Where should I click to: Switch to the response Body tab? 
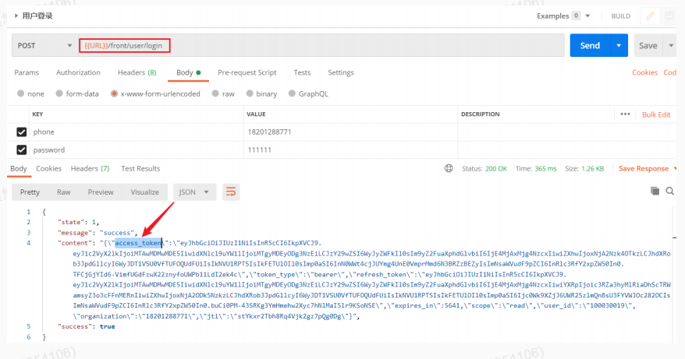(x=19, y=168)
